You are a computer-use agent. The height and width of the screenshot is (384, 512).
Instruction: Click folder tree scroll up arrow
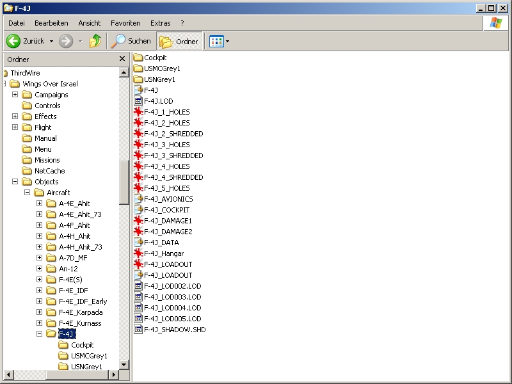pos(124,72)
